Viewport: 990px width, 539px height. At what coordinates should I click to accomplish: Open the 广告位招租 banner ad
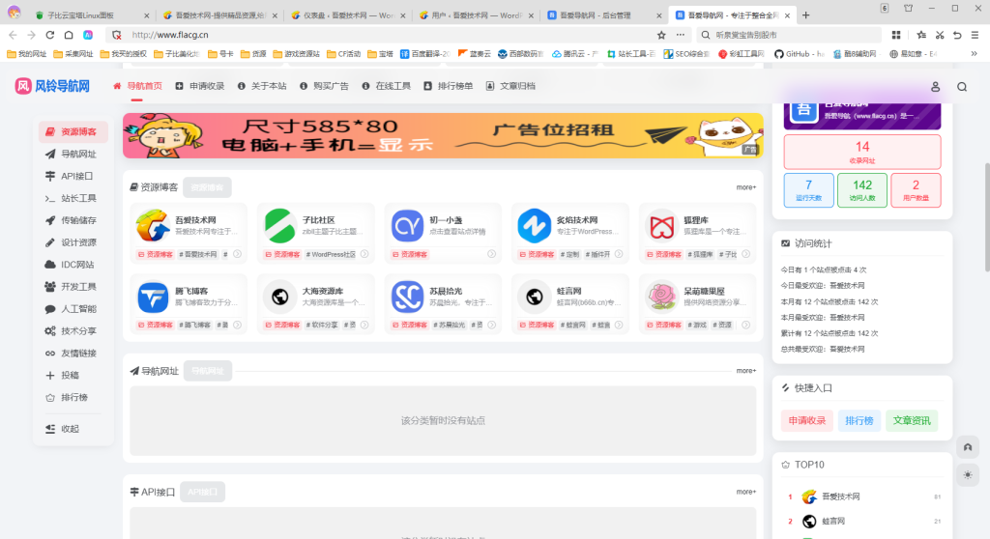point(443,135)
